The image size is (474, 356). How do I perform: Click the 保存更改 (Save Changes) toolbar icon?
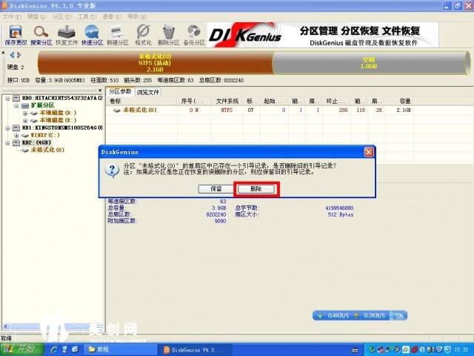tap(14, 34)
